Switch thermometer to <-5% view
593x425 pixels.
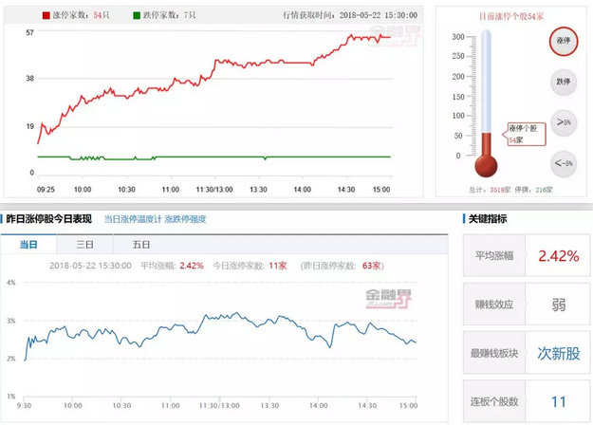coord(563,163)
